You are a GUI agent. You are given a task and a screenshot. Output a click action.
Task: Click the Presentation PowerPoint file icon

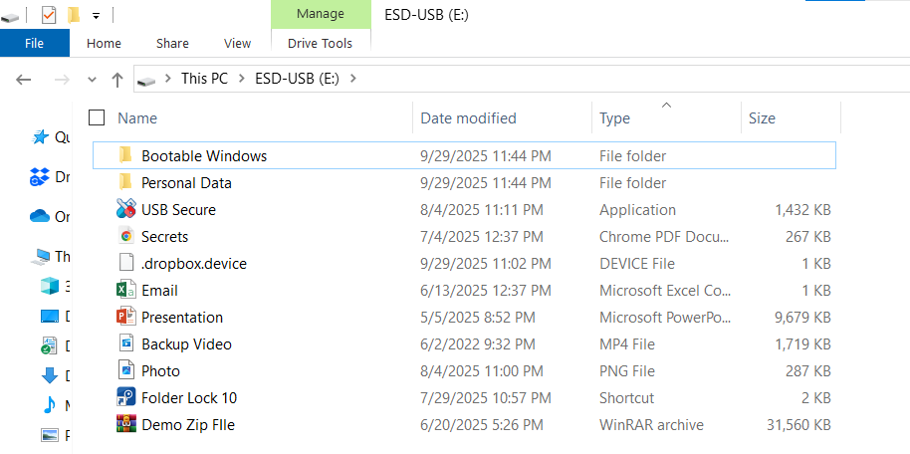click(125, 317)
